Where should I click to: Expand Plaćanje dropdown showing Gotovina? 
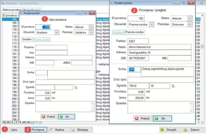[x=190, y=24]
